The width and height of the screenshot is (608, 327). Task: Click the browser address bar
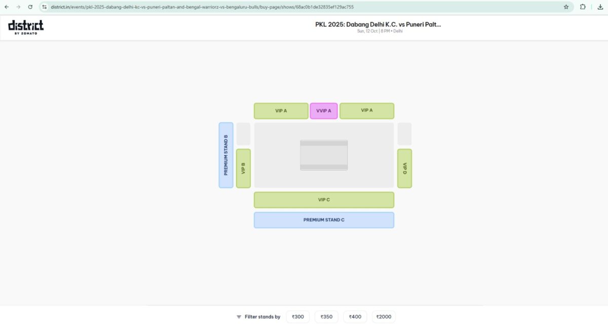click(x=203, y=7)
